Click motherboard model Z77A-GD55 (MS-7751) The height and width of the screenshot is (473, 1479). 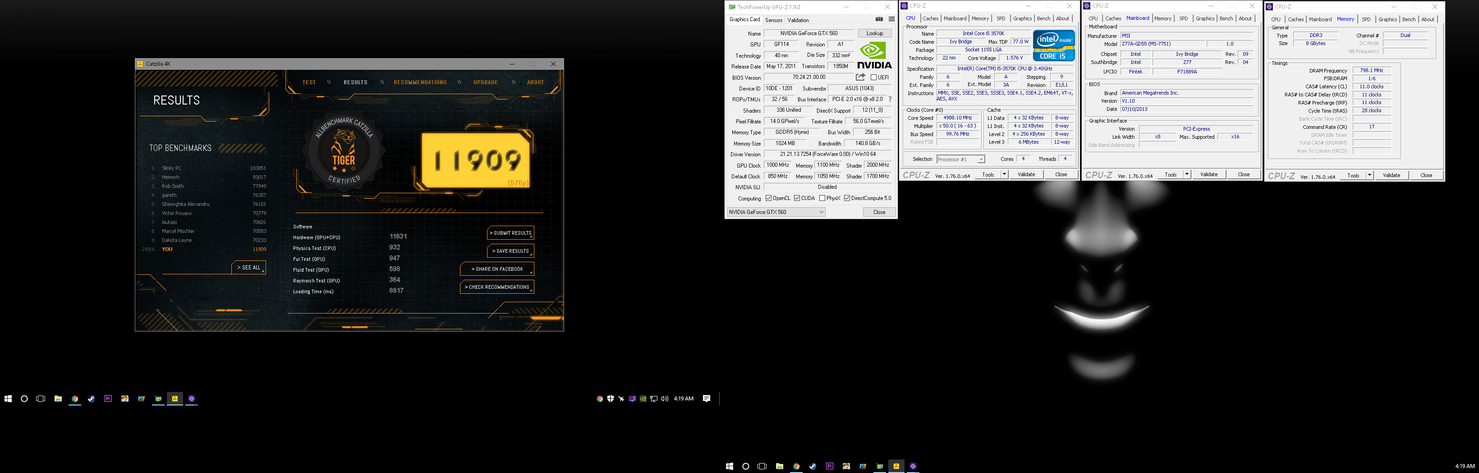pyautogui.click(x=1162, y=44)
